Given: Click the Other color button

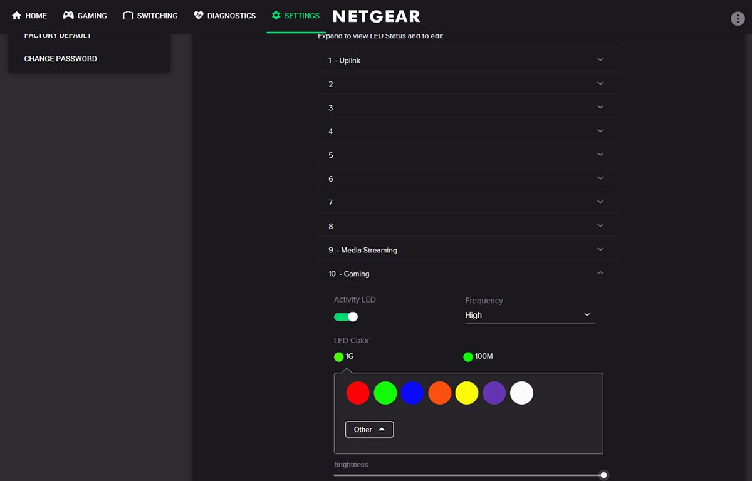Looking at the screenshot, I should pos(369,430).
